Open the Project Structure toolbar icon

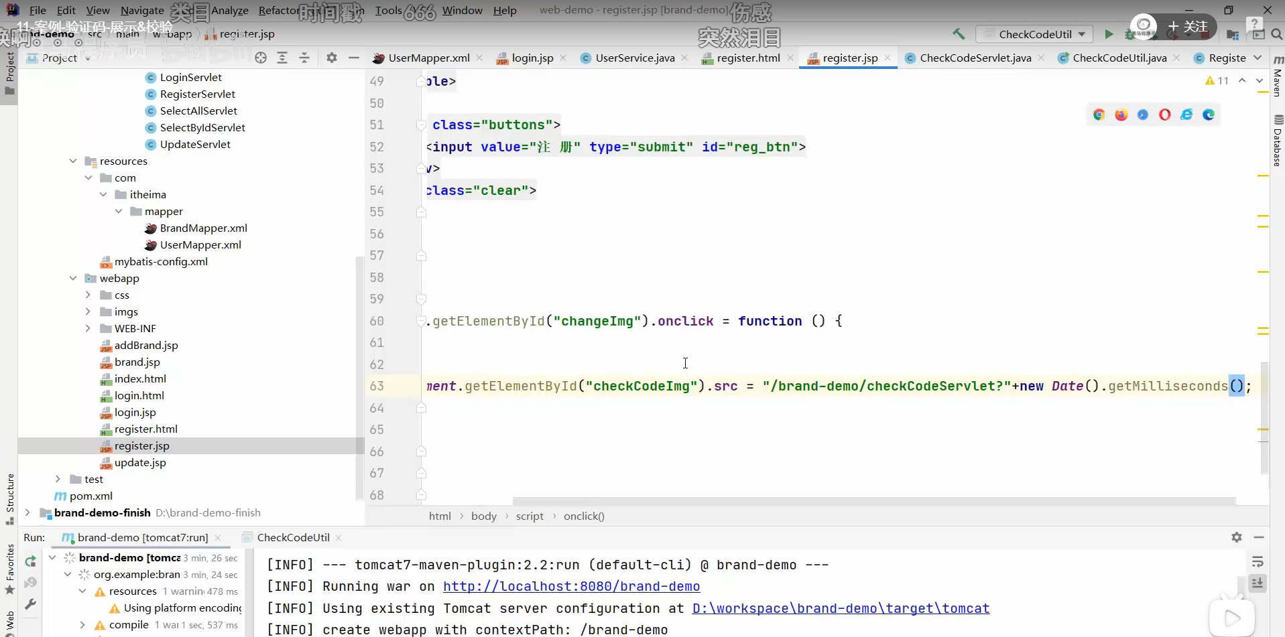point(1233,34)
